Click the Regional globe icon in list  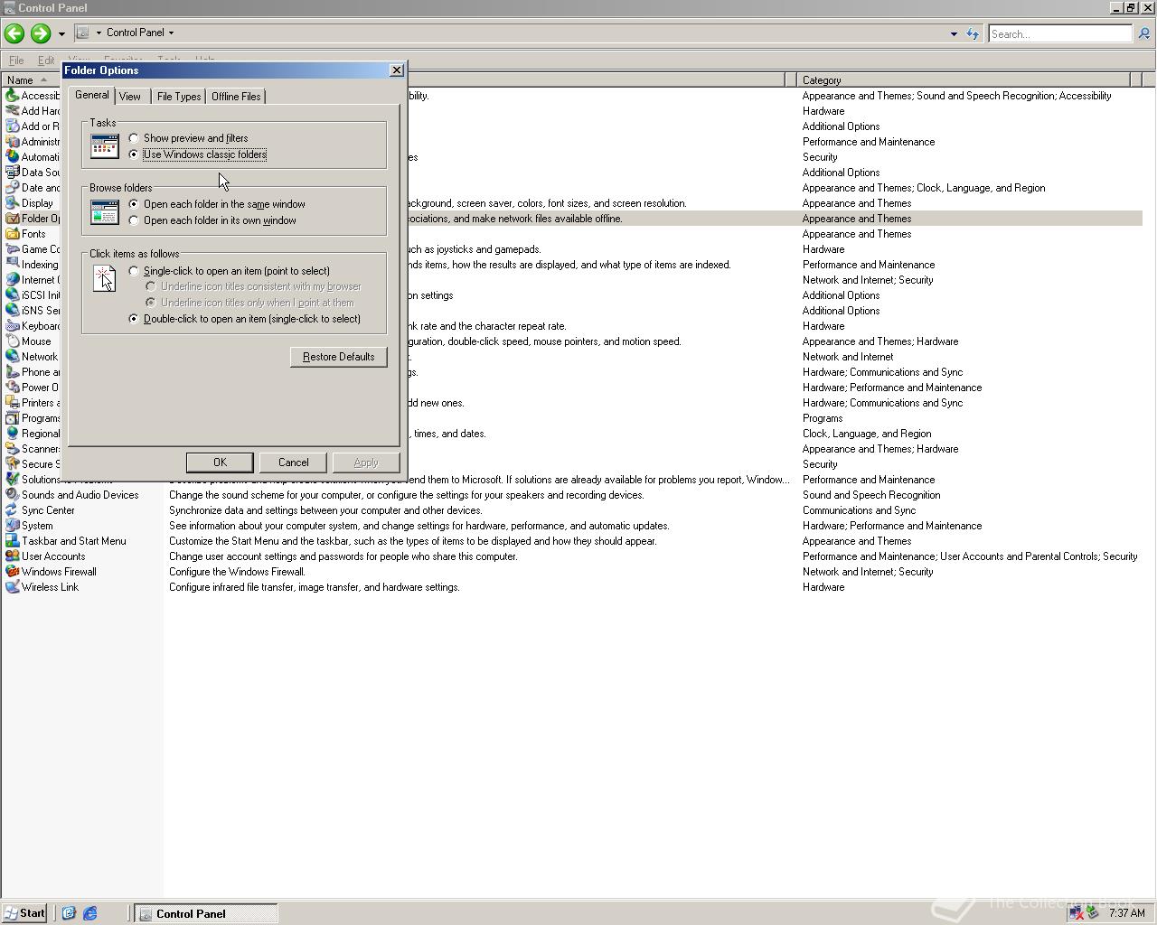[12, 434]
